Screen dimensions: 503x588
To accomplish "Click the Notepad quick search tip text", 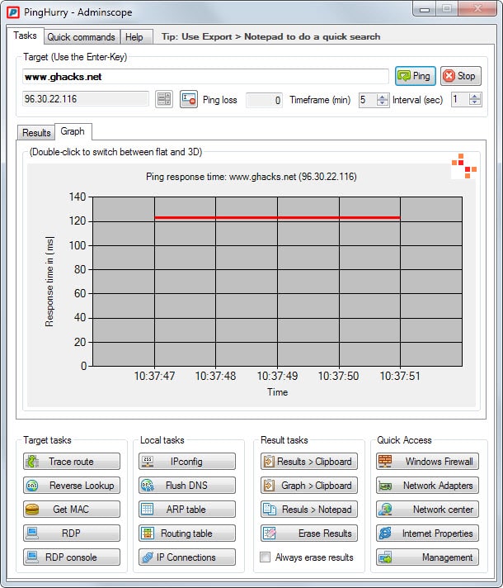I will point(270,36).
